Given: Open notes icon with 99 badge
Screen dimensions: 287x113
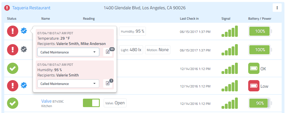Looking at the screenshot, I should tap(108, 52).
